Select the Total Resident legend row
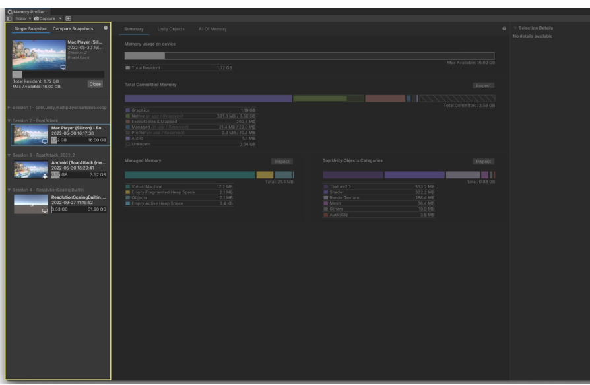Screen dimensions: 590x385 (179, 68)
